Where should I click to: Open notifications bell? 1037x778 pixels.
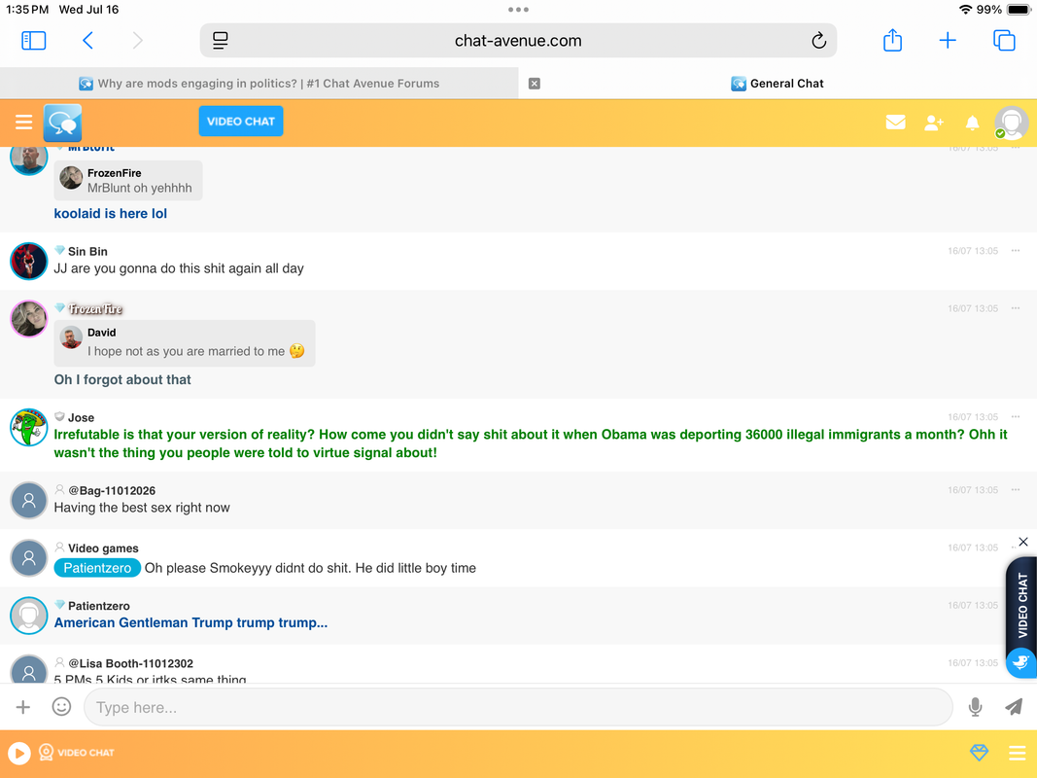(972, 123)
